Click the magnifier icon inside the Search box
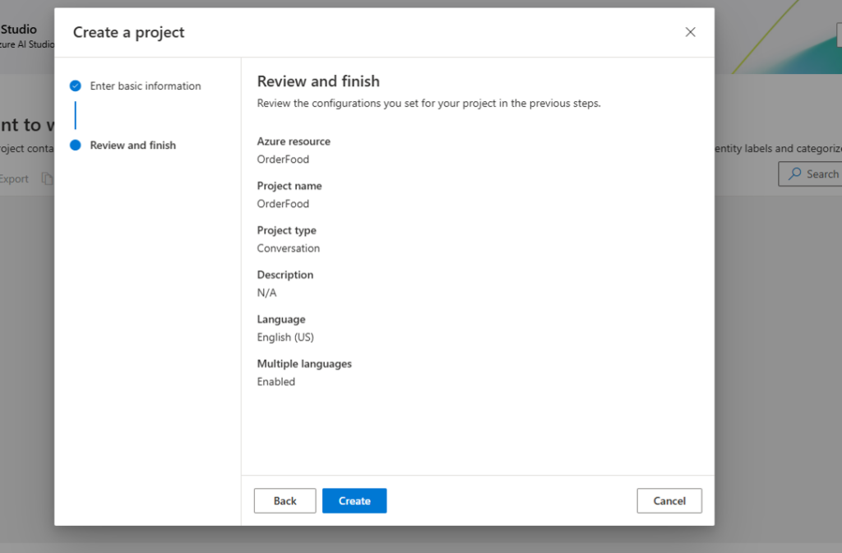Viewport: 842px width, 553px height. point(794,174)
